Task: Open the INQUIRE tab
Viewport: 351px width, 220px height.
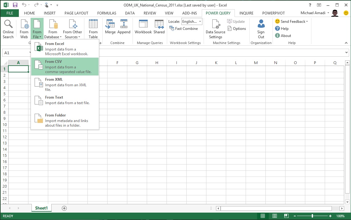Action: (x=246, y=13)
